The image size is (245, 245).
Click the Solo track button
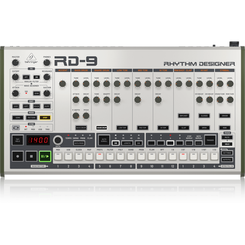(x=227, y=144)
